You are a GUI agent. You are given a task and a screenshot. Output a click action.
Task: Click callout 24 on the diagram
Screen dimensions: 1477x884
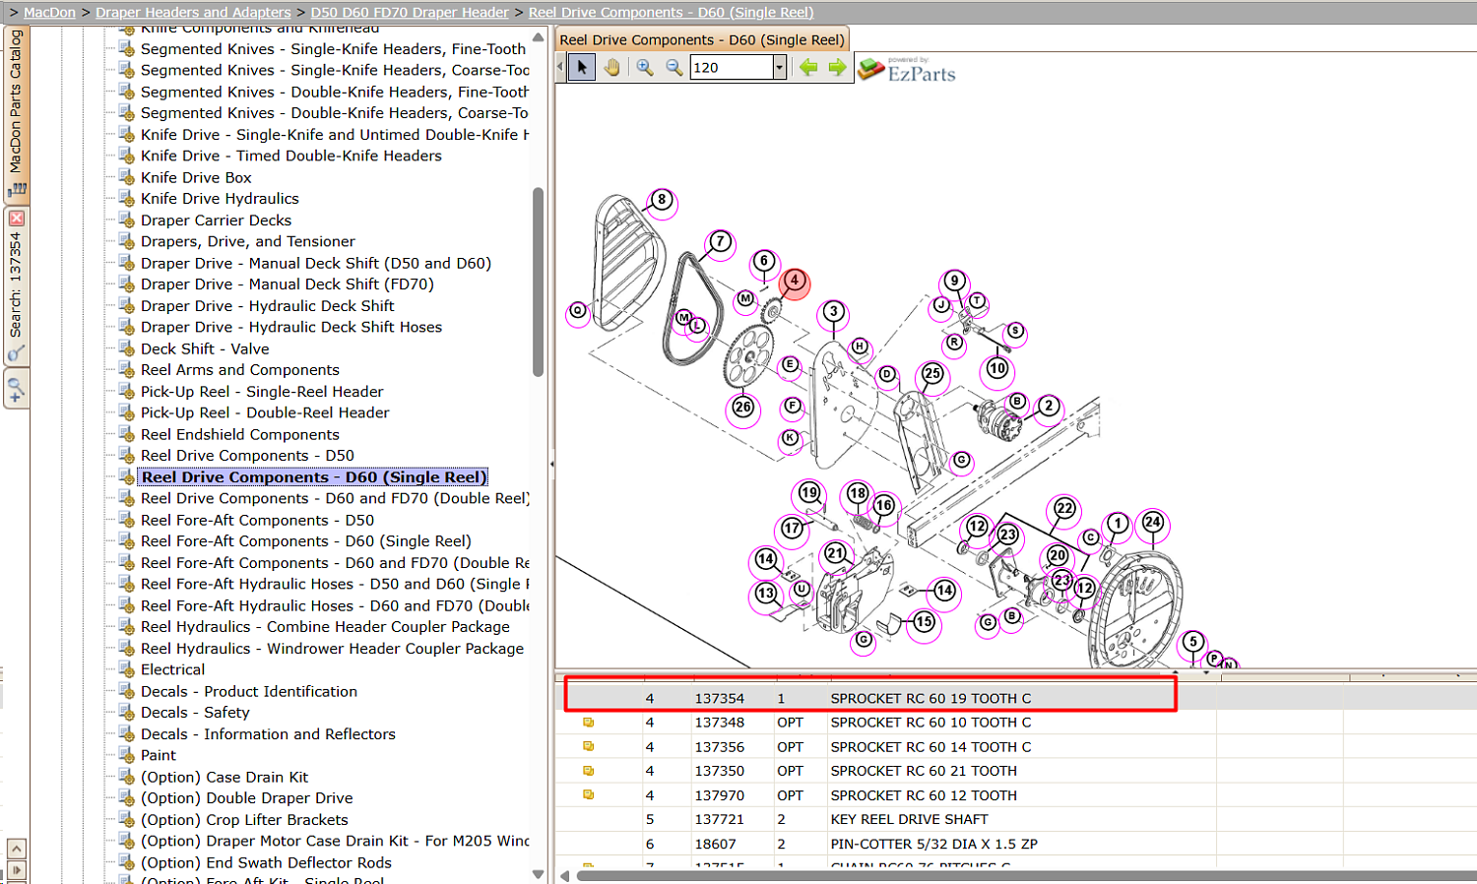pos(1153,523)
